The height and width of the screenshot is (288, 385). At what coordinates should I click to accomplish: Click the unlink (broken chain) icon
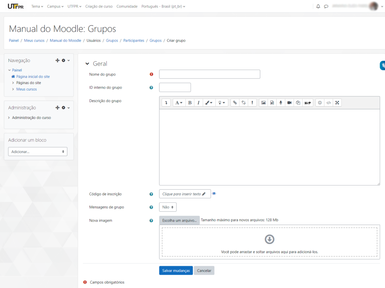244,103
